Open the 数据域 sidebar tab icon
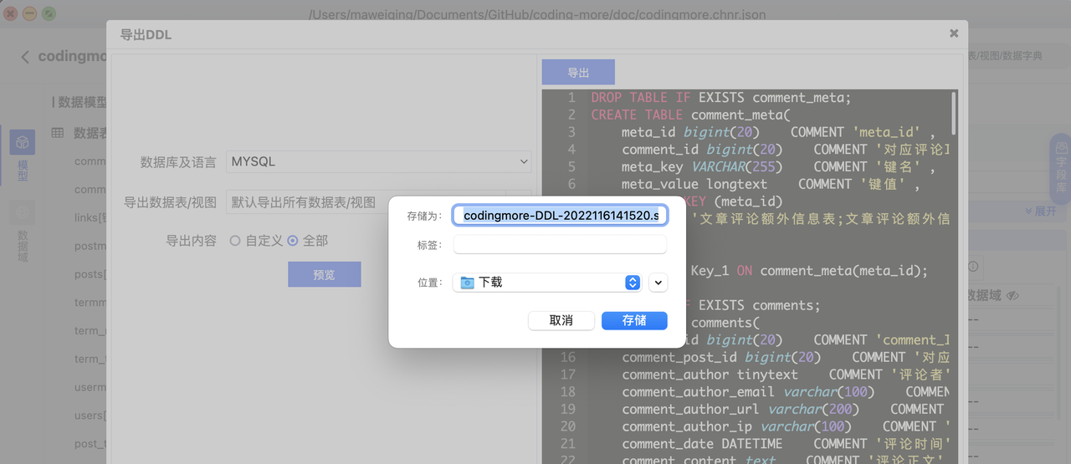 pos(23,212)
